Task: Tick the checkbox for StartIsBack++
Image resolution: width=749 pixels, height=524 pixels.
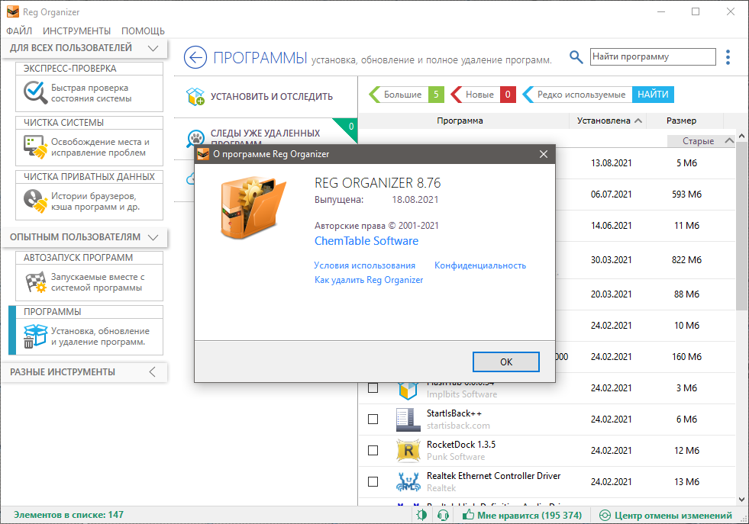Action: coord(373,419)
